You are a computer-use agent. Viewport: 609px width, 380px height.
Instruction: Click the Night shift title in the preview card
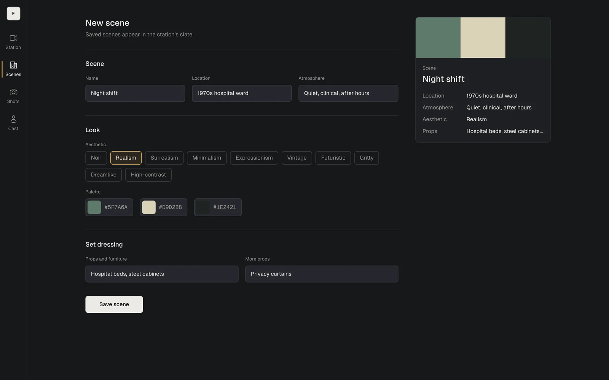click(443, 79)
